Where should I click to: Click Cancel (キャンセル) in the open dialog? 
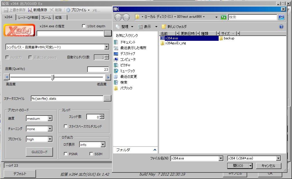(268, 166)
